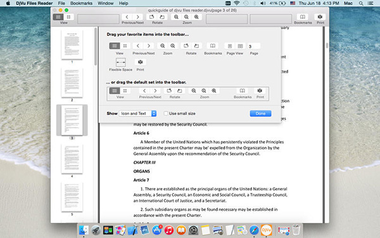Open Spotlight search in menu bar
Image resolution: width=380 pixels, height=238 pixels.
(361, 3)
